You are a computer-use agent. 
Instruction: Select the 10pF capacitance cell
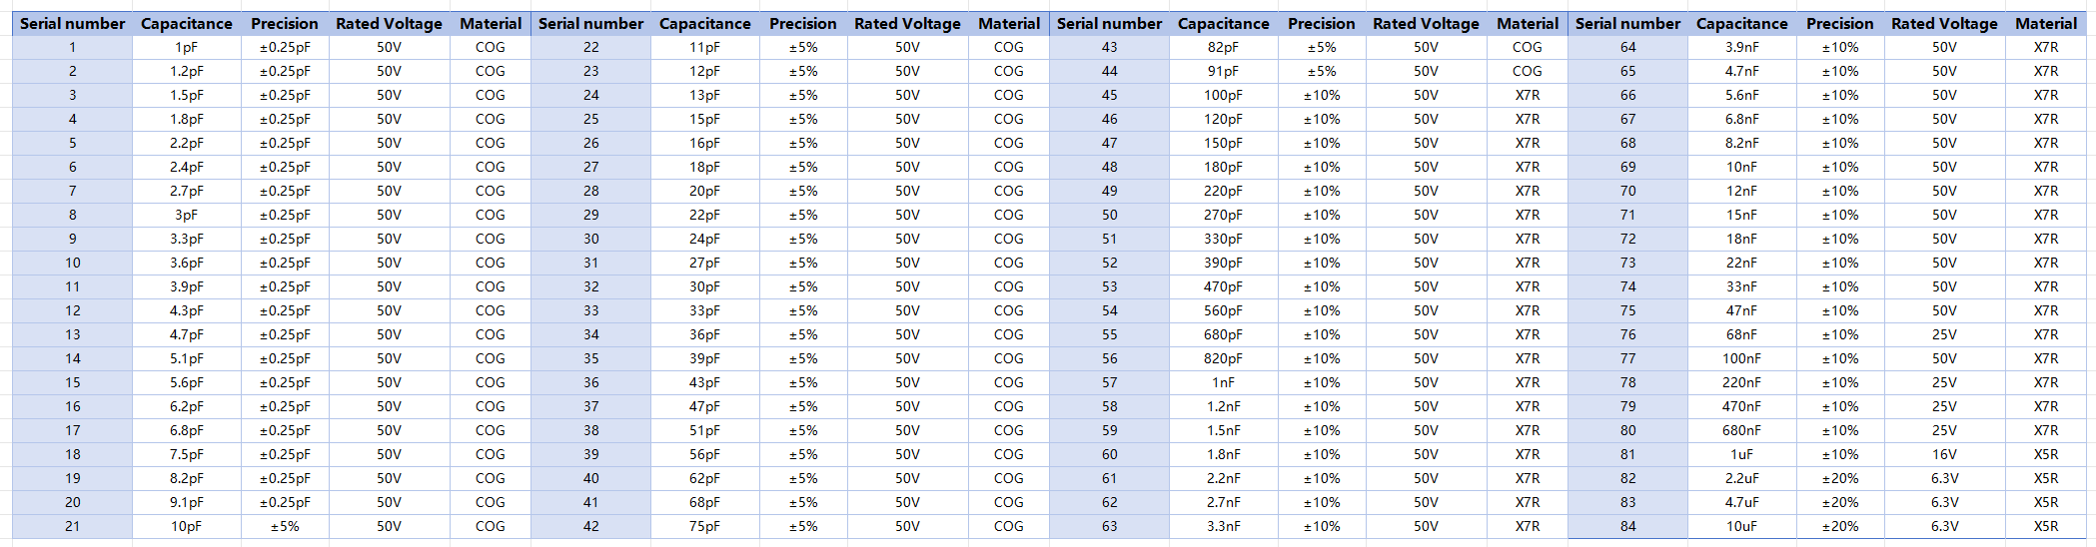pos(186,526)
